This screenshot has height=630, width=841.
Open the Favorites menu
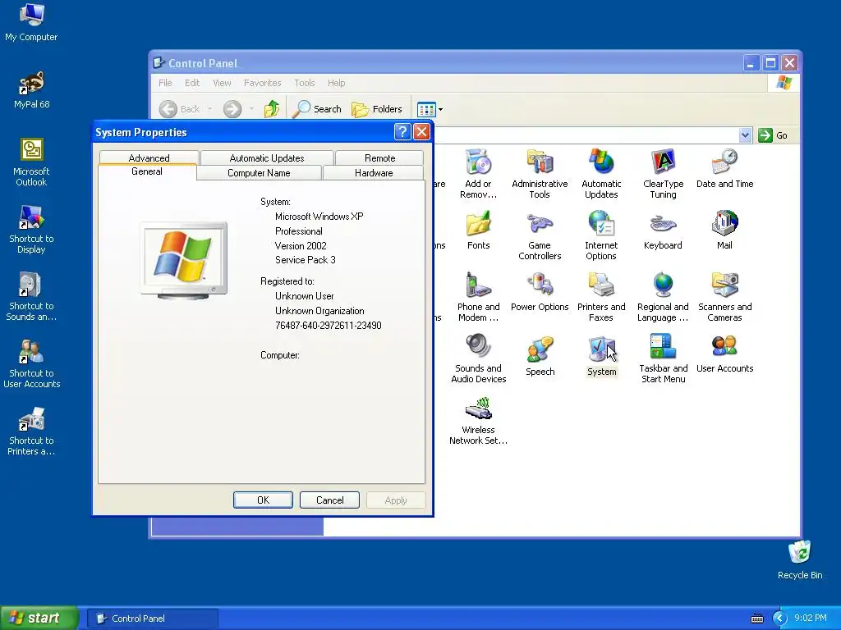pyautogui.click(x=262, y=83)
